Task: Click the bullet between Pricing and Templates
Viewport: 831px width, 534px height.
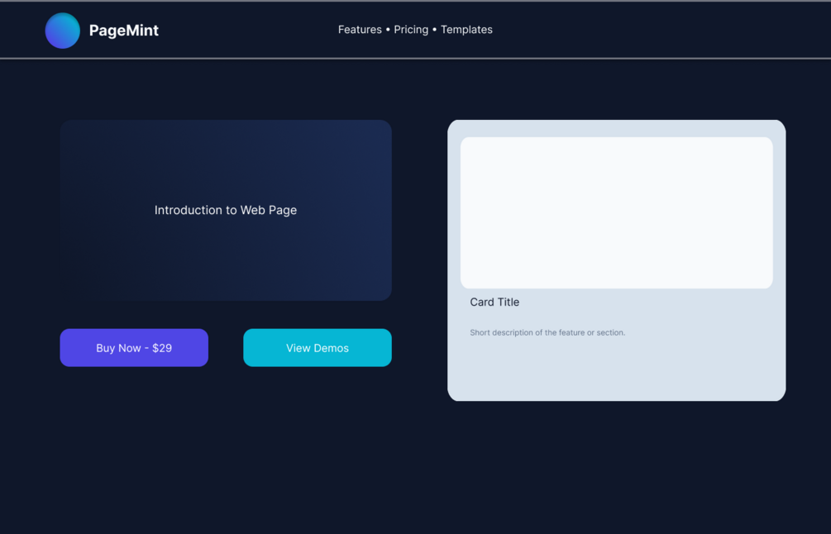Action: [x=435, y=30]
